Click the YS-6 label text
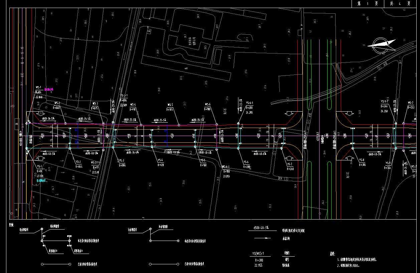420x273 pixels. click(246, 162)
